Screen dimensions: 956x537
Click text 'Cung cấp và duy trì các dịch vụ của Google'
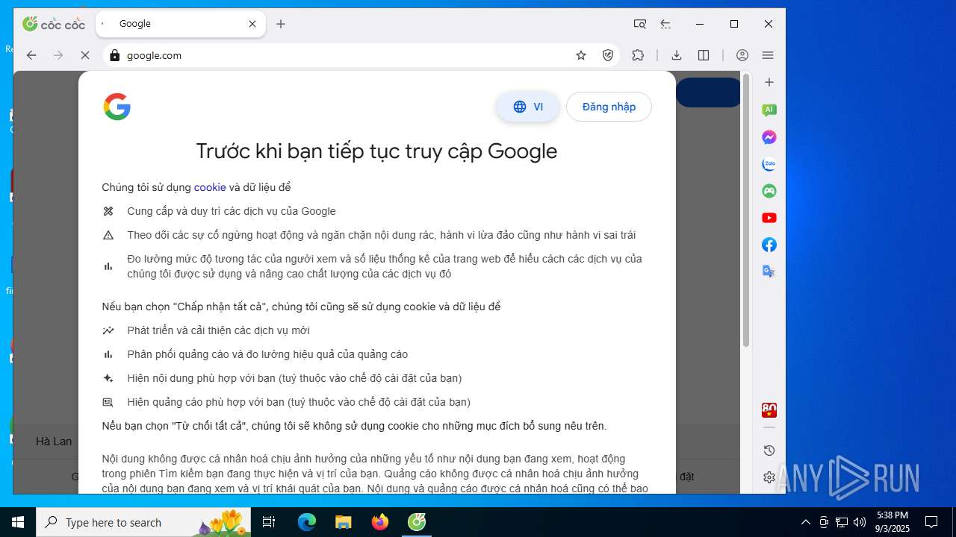(x=232, y=211)
